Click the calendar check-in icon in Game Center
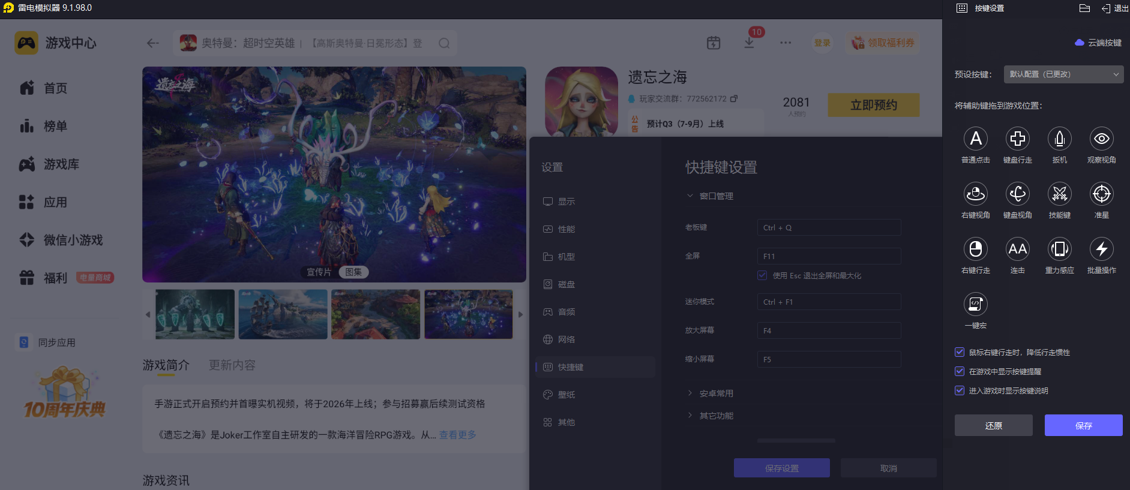The width and height of the screenshot is (1130, 490). [x=714, y=43]
